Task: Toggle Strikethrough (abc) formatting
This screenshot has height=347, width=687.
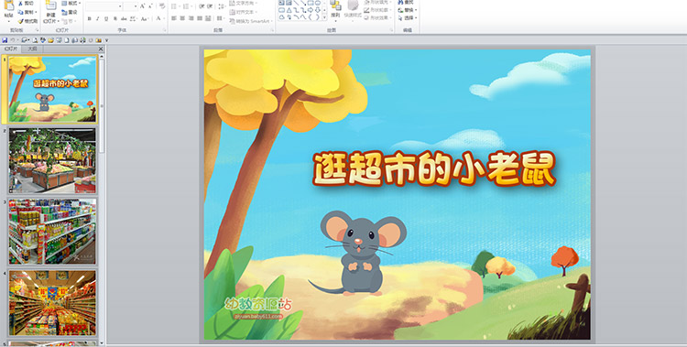Action: point(124,18)
